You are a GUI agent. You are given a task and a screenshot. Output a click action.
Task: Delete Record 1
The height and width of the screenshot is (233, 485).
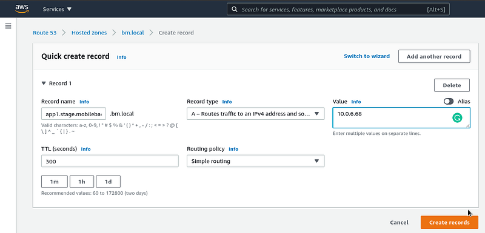tap(452, 85)
